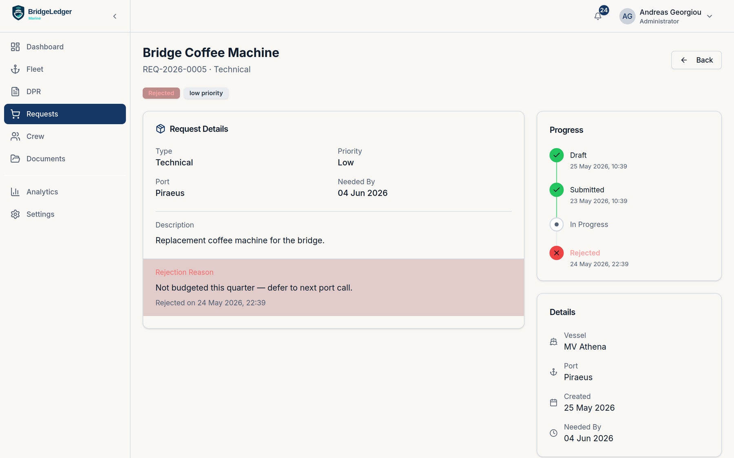Open the notifications bell
This screenshot has width=734, height=458.
(598, 16)
